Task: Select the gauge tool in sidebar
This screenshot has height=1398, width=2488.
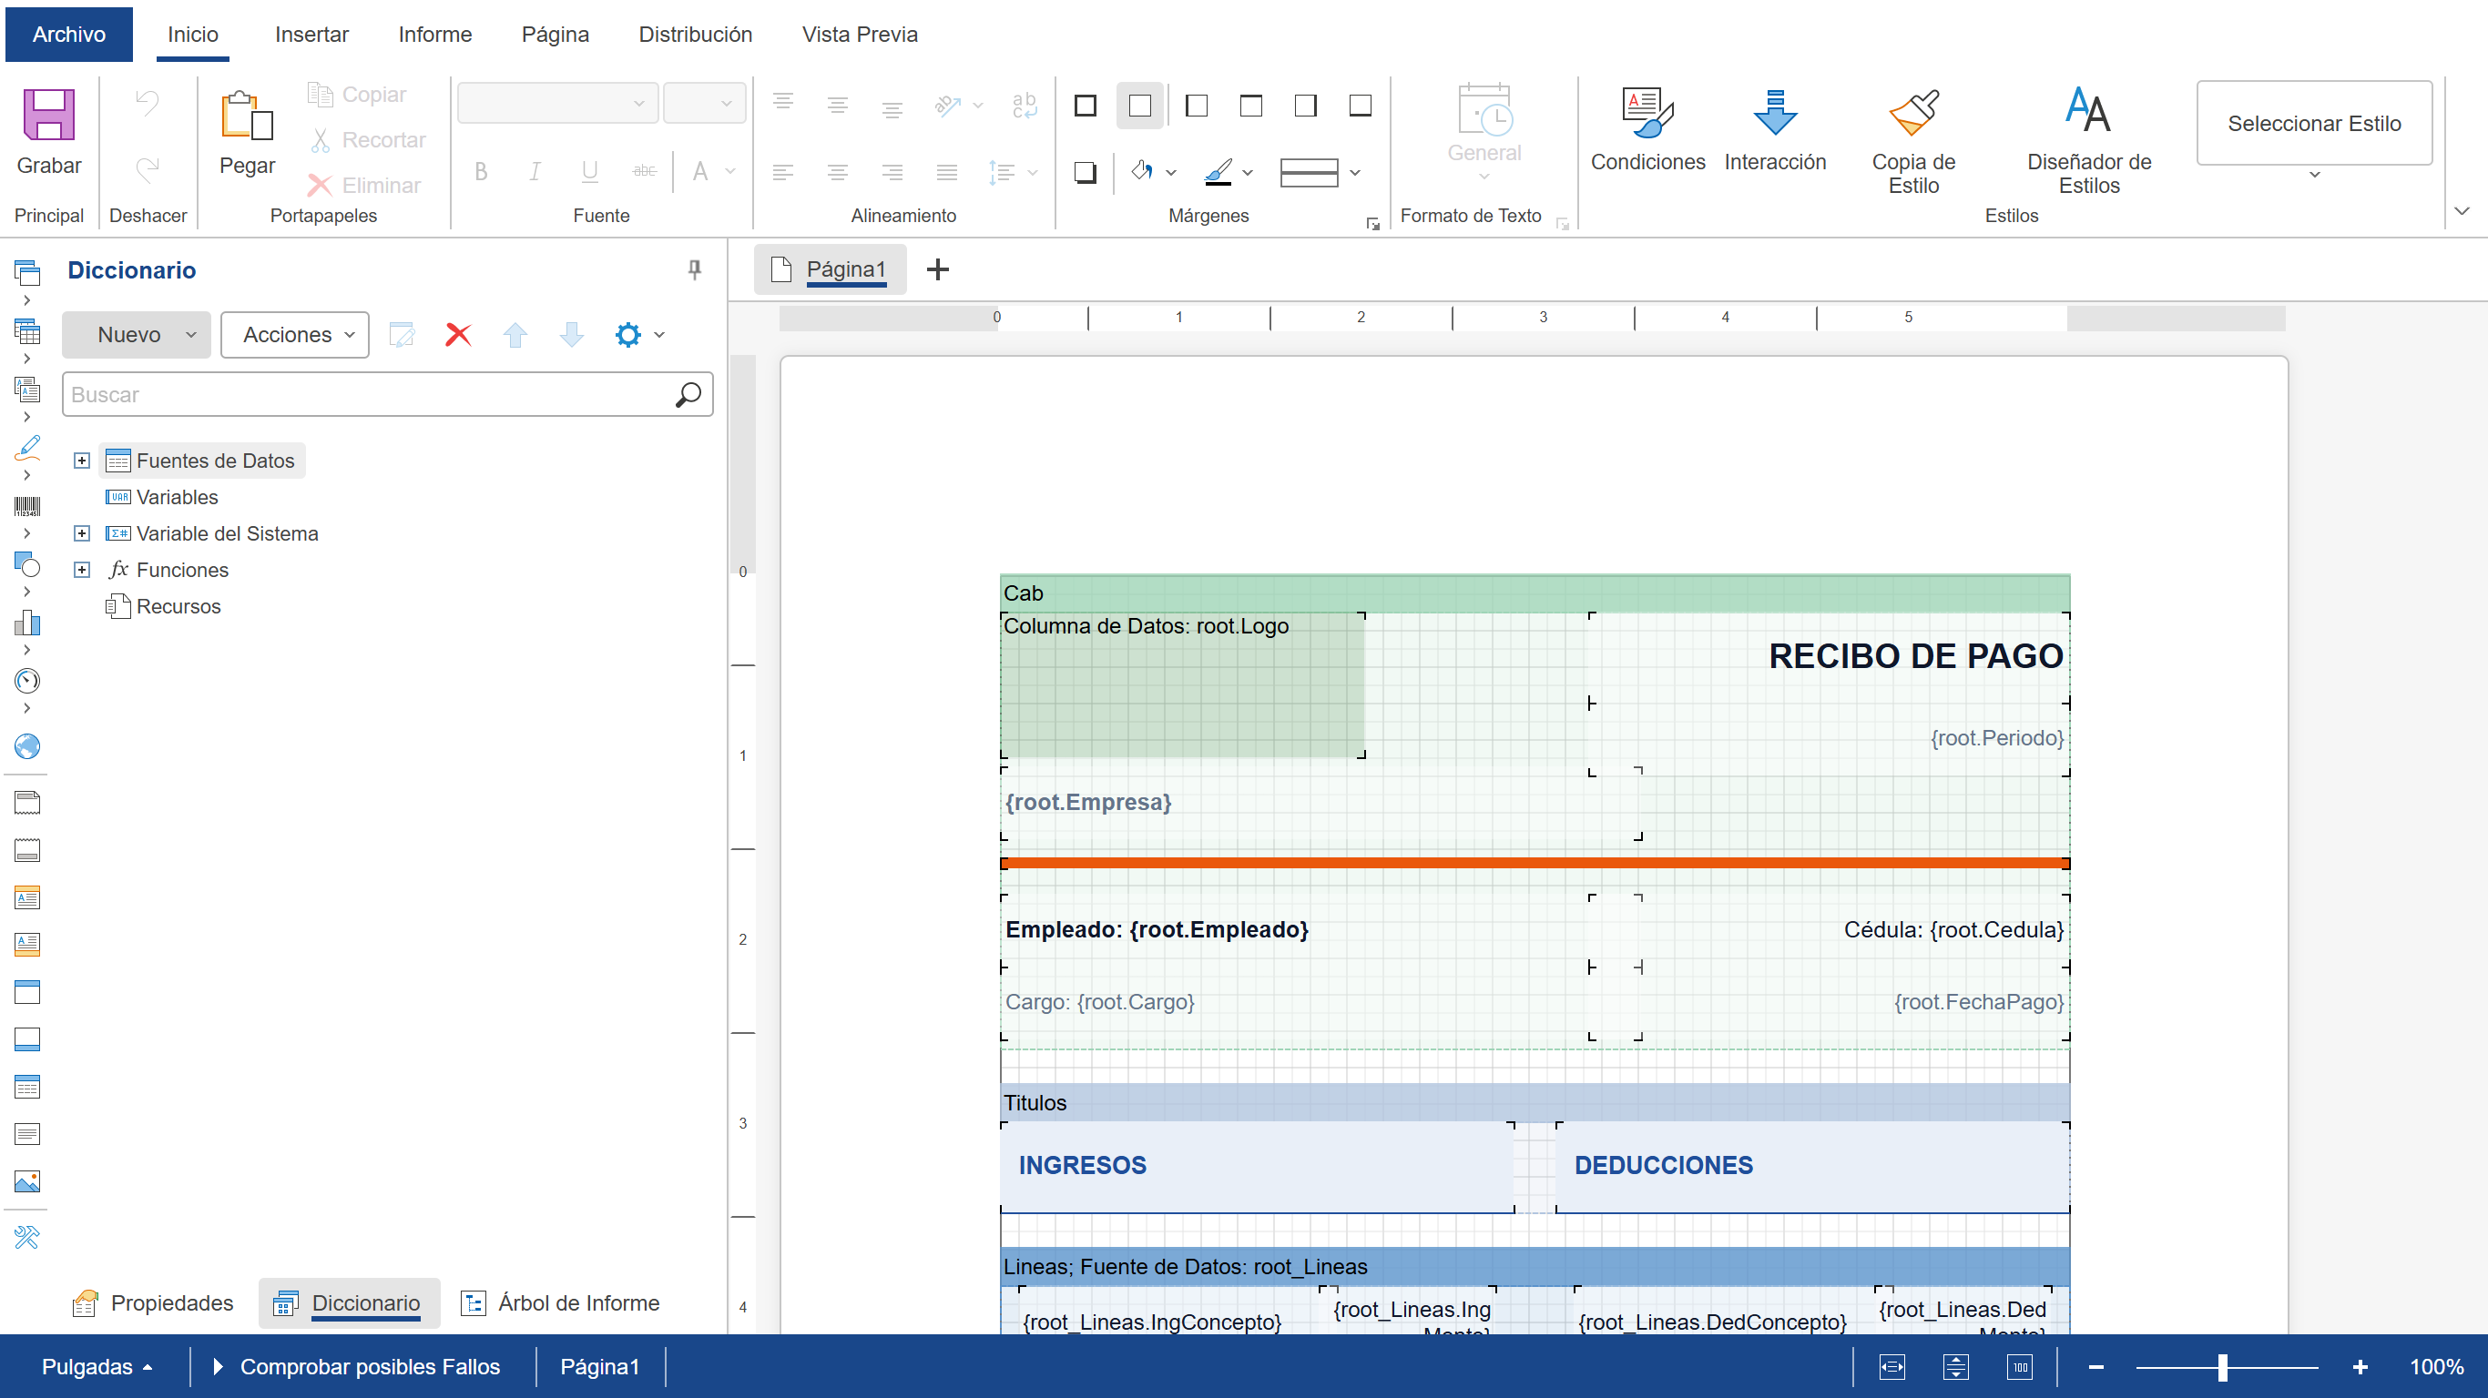Action: pyautogui.click(x=27, y=681)
